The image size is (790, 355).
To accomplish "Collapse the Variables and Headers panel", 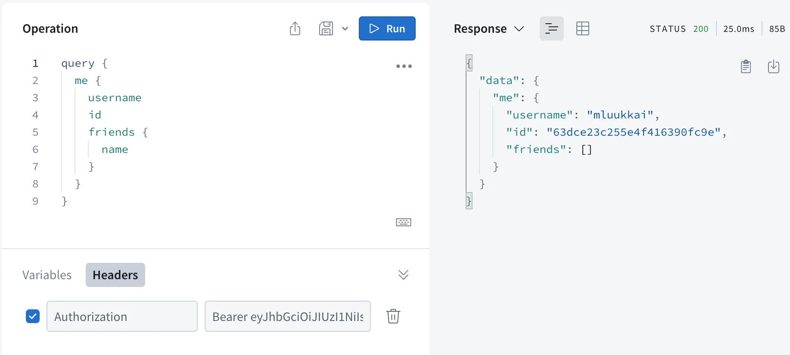I will (404, 275).
